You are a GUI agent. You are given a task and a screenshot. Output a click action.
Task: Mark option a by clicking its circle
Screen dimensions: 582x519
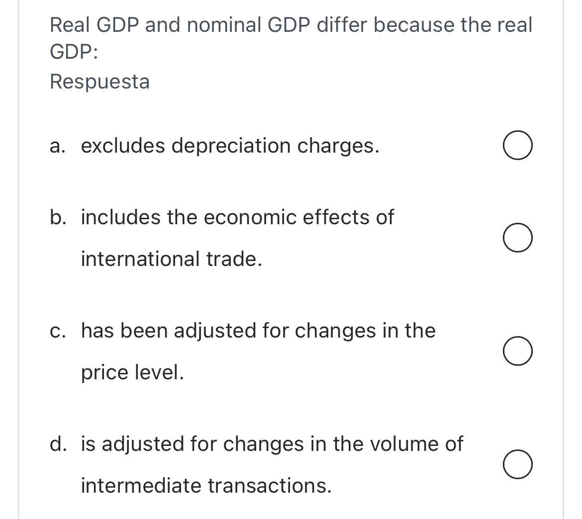click(518, 146)
